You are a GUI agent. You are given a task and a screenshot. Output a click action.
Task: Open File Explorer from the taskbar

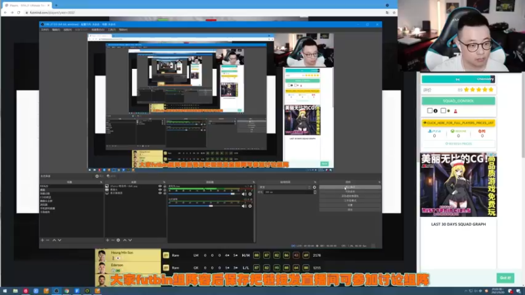[x=15, y=291]
